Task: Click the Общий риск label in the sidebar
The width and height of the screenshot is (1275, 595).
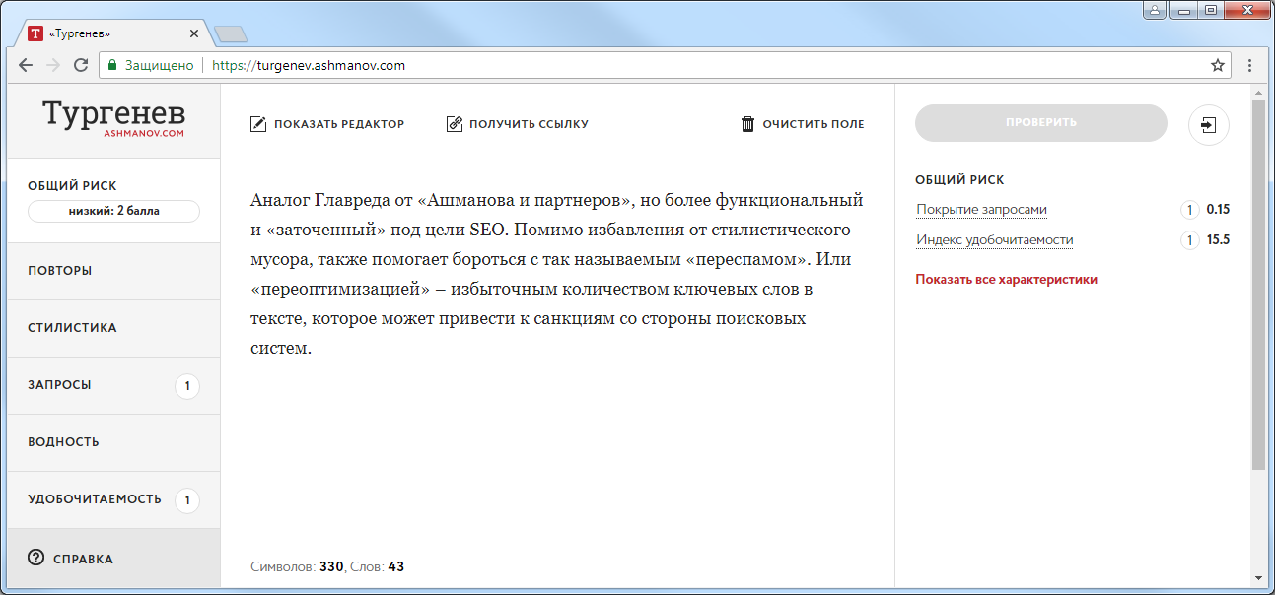Action: pos(72,186)
